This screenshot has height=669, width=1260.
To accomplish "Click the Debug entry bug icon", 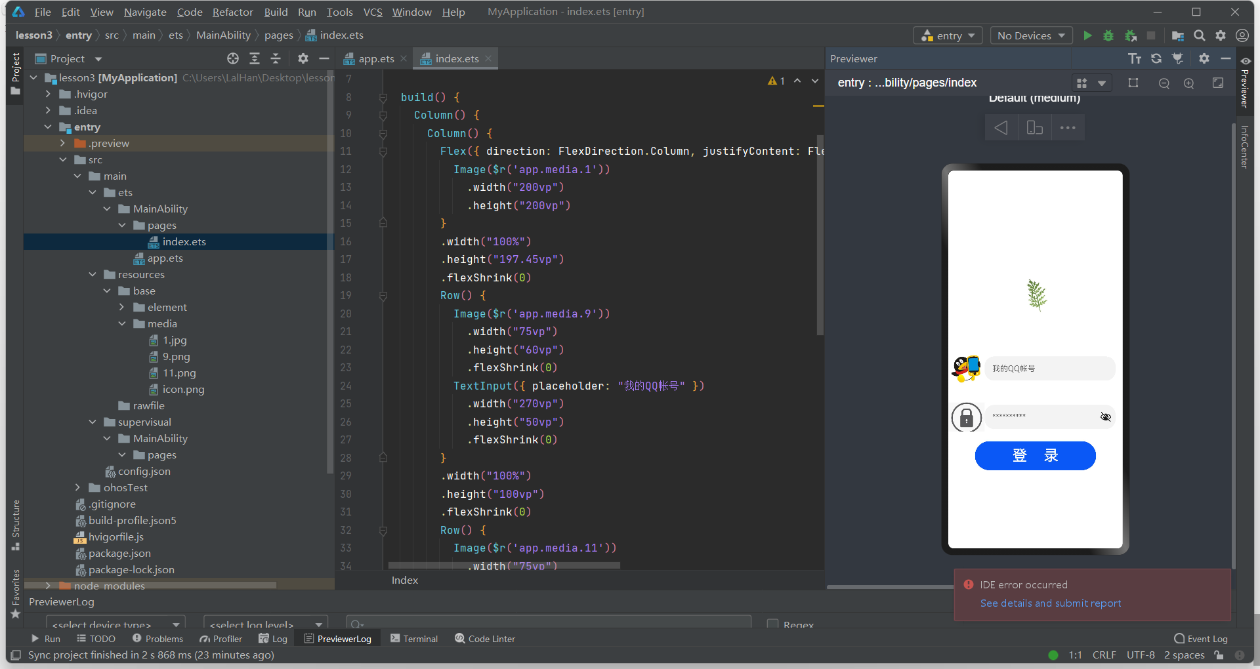I will pyautogui.click(x=1108, y=35).
